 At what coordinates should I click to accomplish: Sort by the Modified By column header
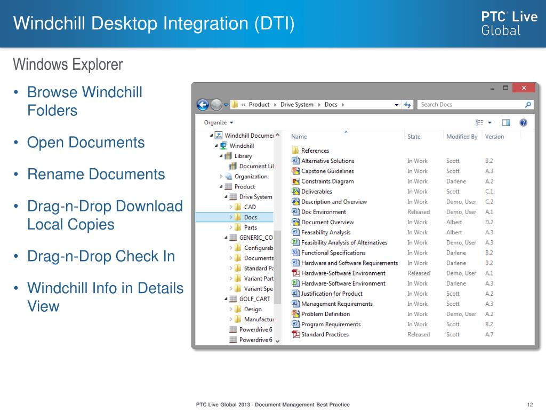[462, 136]
